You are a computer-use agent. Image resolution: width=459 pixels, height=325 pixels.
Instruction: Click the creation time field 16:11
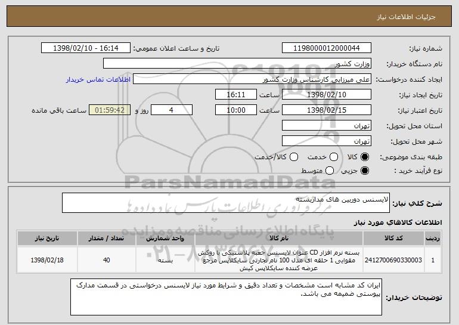point(236,95)
